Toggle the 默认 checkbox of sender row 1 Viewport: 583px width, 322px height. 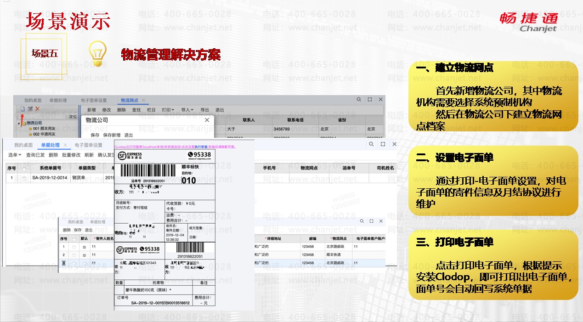84,247
